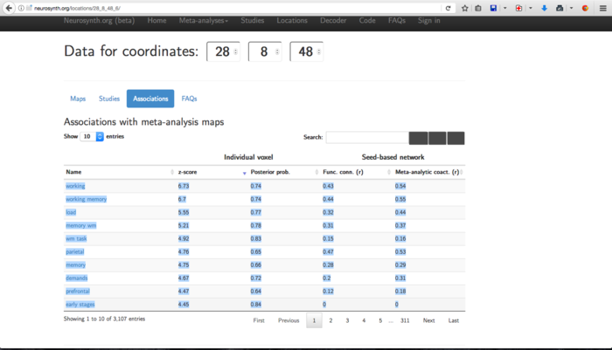Go to the Next page of results

[428, 320]
